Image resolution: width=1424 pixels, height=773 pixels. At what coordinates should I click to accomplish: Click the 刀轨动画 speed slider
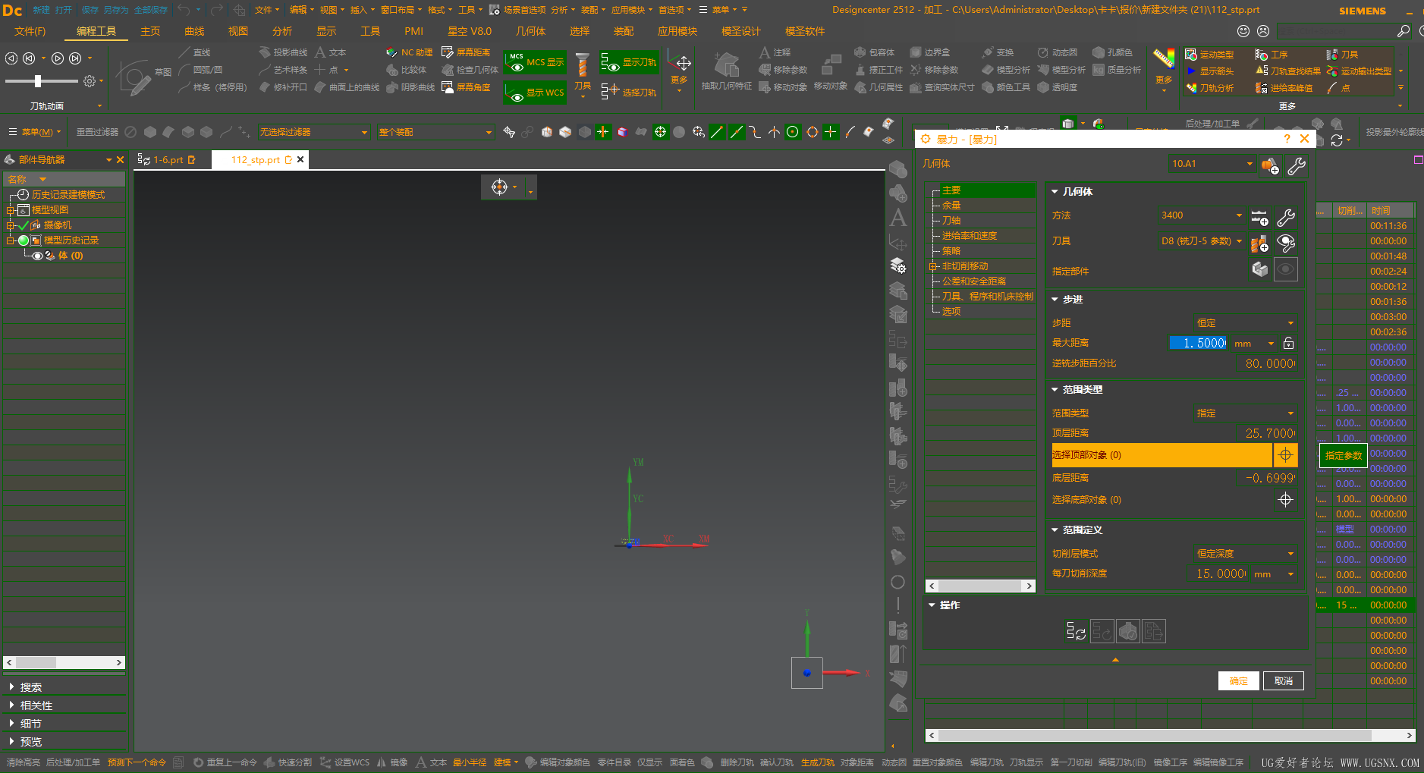[38, 81]
